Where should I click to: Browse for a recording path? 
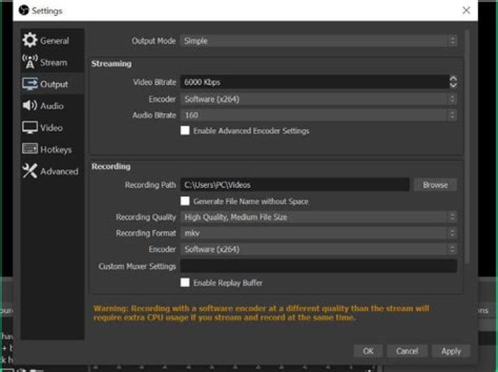(x=435, y=185)
